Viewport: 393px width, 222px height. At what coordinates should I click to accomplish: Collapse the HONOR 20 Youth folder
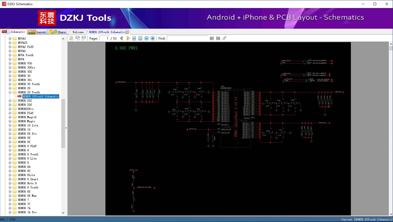(x=10, y=92)
